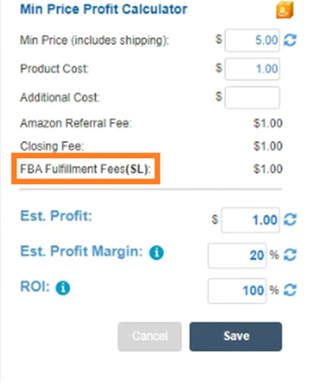Screen dimensions: 313x383
Task: Click the highlighted FBA Fulfillment Fees(SL) label
Action: [x=85, y=169]
